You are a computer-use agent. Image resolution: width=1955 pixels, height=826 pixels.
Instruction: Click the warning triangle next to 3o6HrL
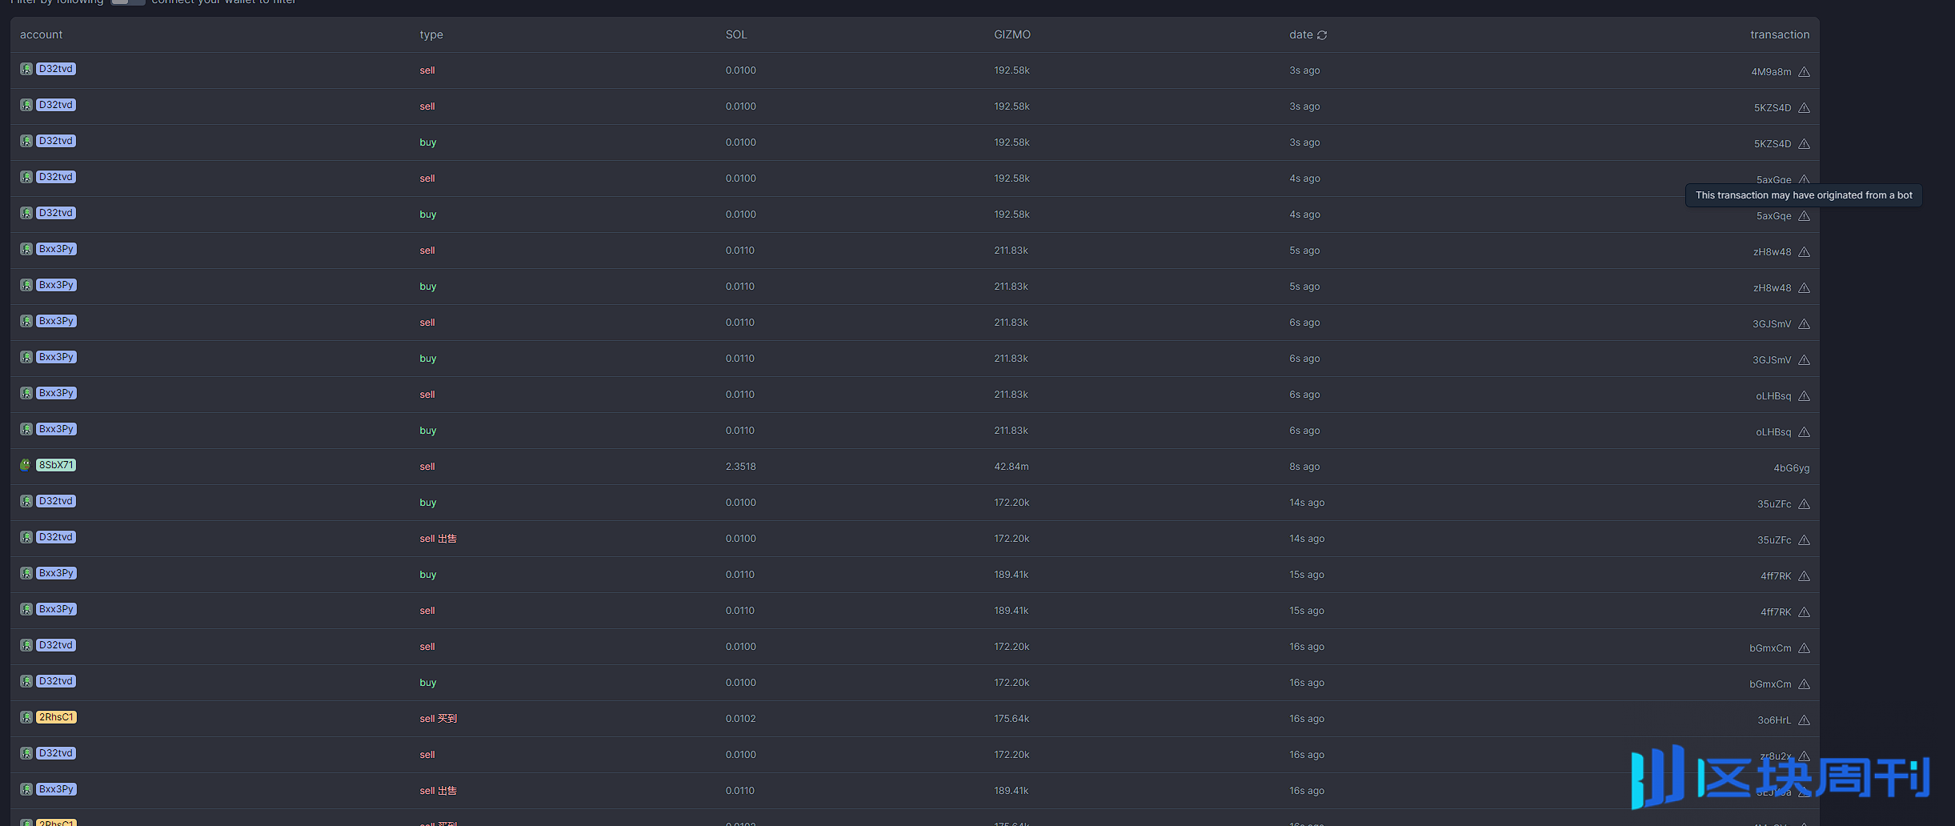(x=1804, y=720)
